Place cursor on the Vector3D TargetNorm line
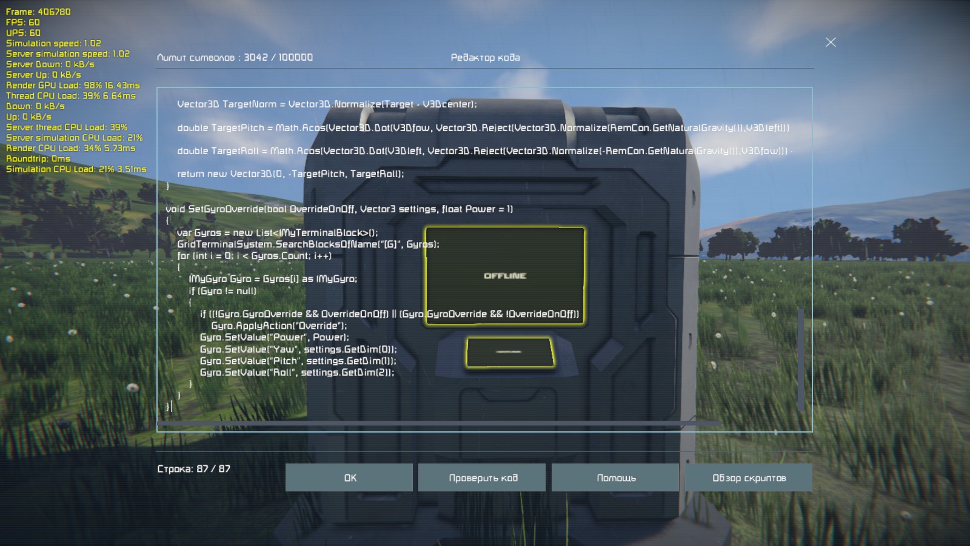The width and height of the screenshot is (970, 546). (326, 104)
